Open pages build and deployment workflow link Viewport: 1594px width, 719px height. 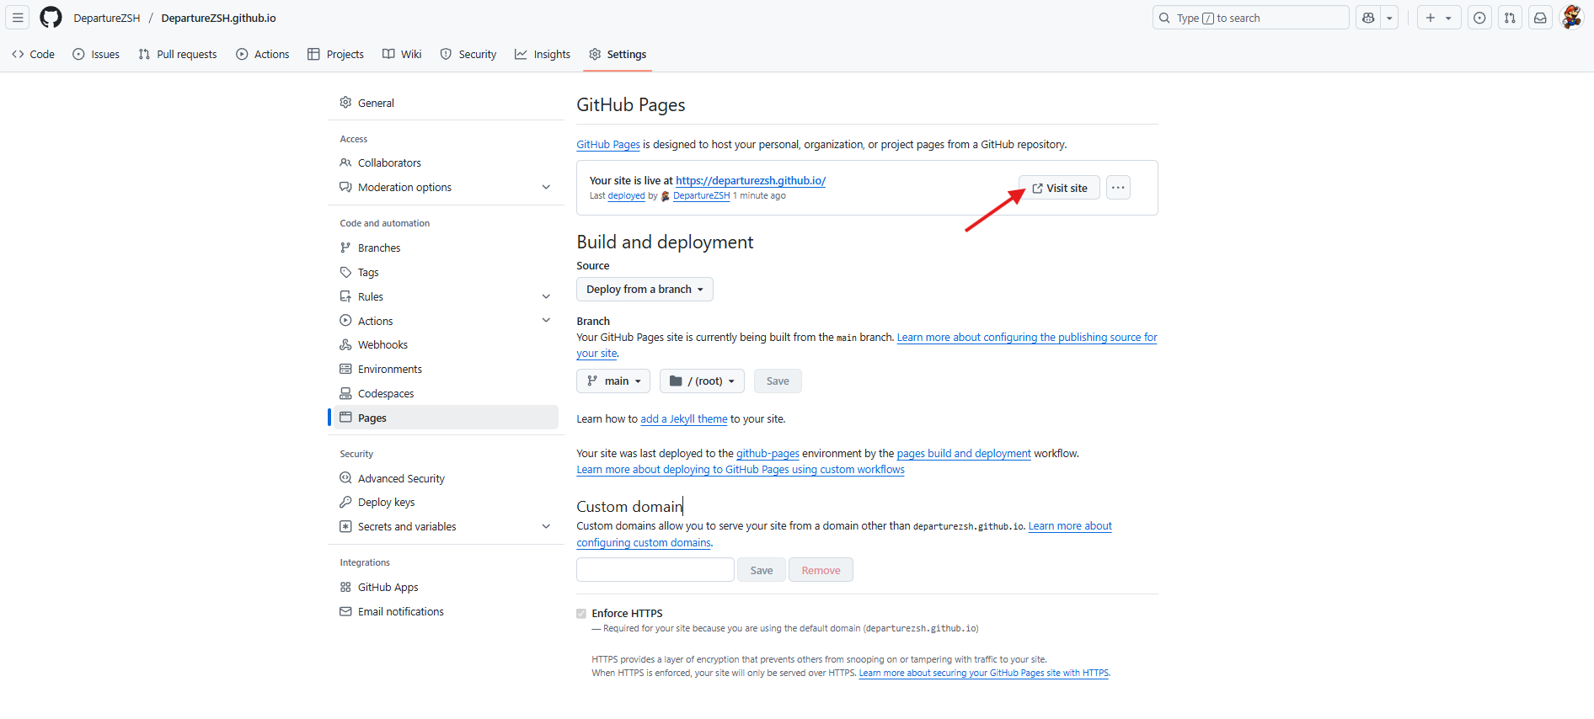[x=964, y=453]
